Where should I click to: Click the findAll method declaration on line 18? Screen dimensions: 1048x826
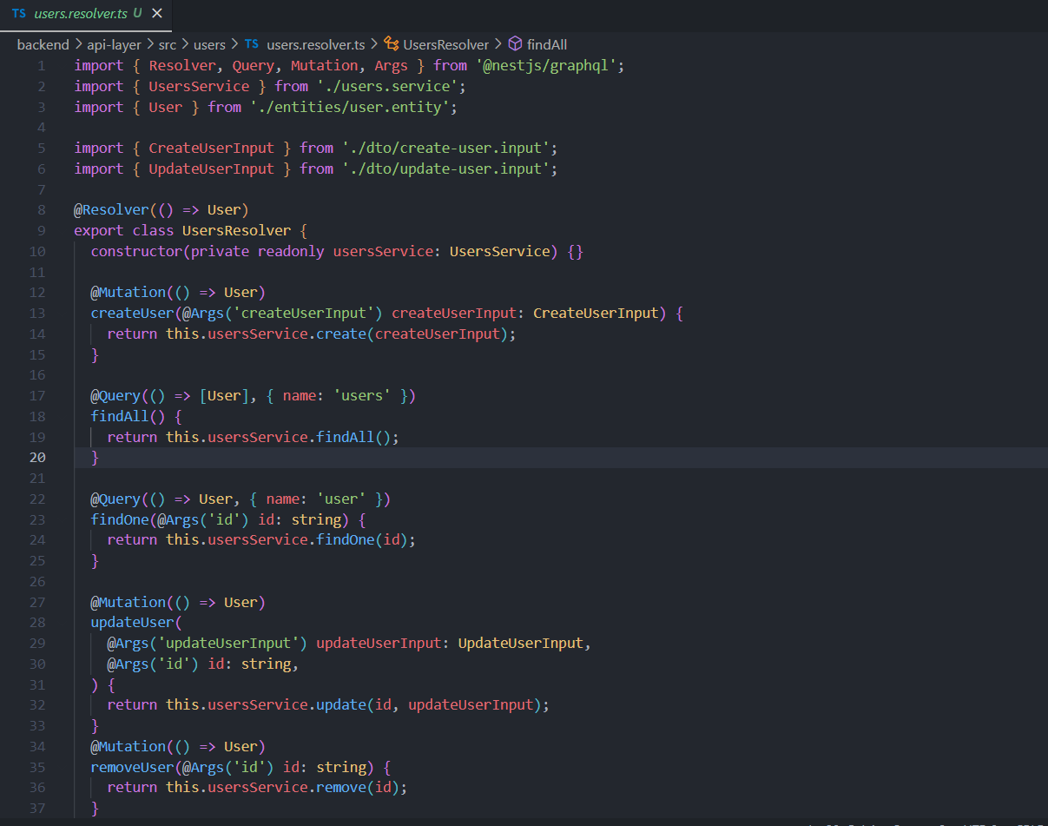(120, 417)
